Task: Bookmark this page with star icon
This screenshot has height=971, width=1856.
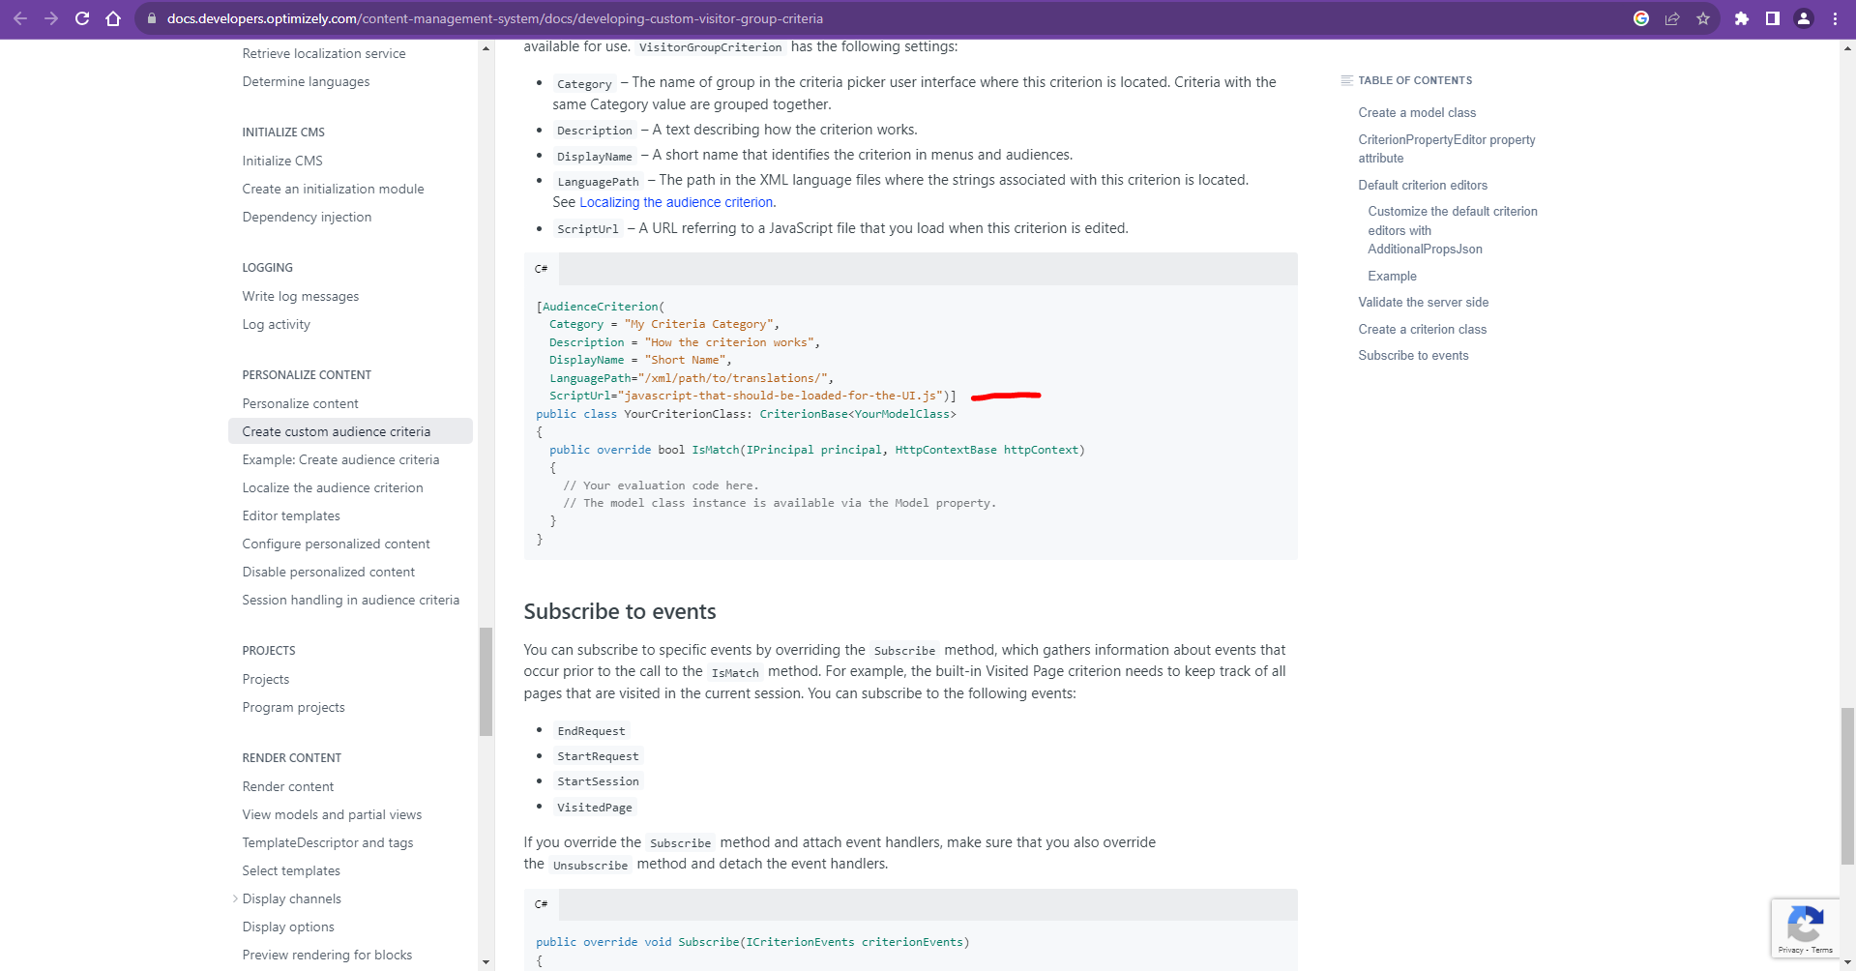Action: click(1703, 18)
